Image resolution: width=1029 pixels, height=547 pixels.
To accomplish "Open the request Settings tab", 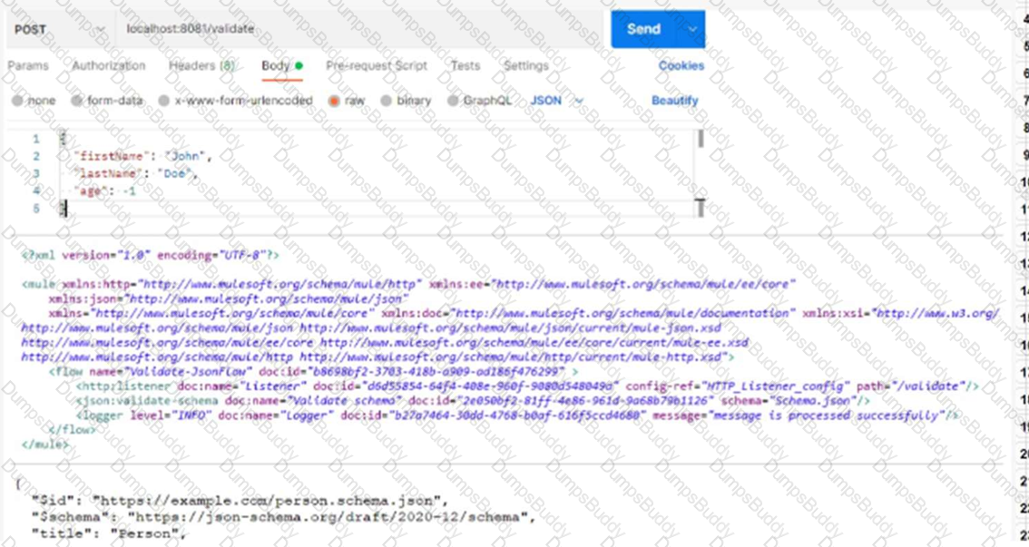I will tap(526, 65).
